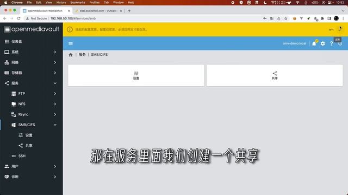Toggle the Chrome side panel icon
Screen dimensions: 348x195
(329, 18)
